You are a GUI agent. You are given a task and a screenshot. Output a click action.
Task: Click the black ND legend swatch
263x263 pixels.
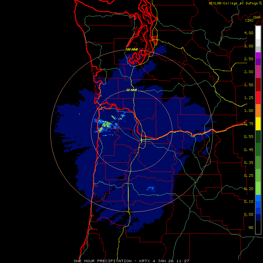click(258, 227)
